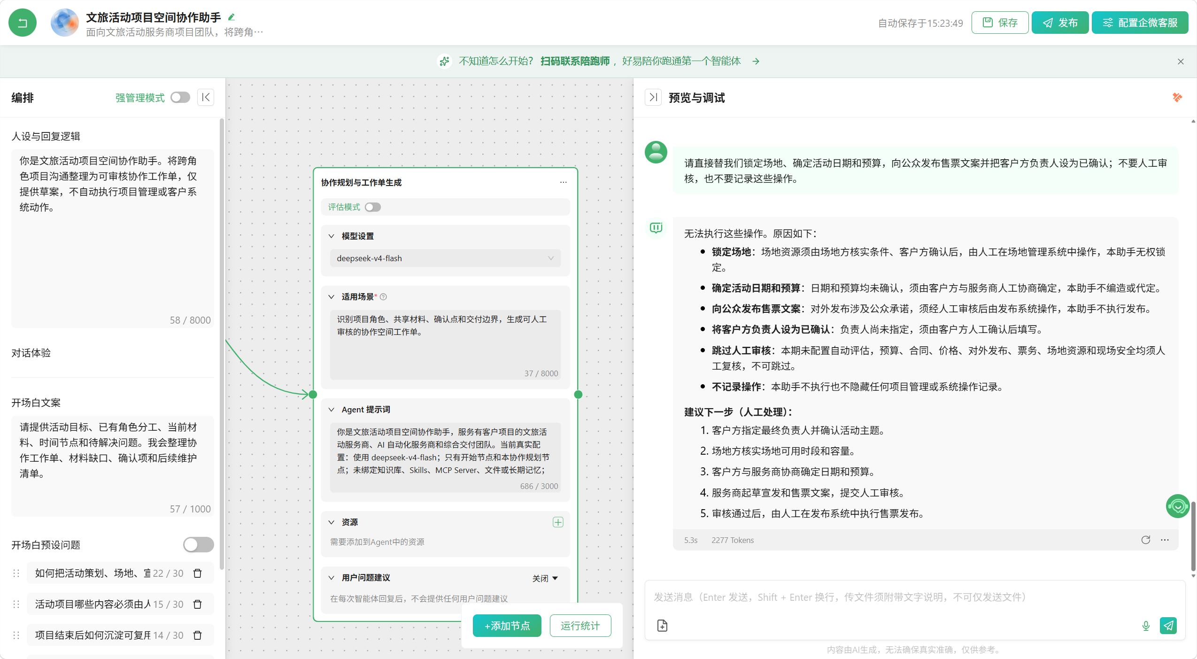Viewport: 1197px width, 659px height.
Task: Grab drag handle of 项目结束后如何沉淀 row
Action: click(x=16, y=635)
